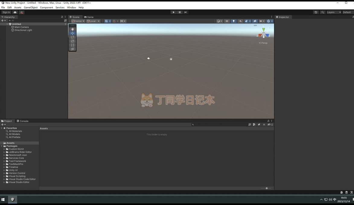Image resolution: width=354 pixels, height=205 pixels.
Task: Select the Rotate tool
Action: (72, 37)
